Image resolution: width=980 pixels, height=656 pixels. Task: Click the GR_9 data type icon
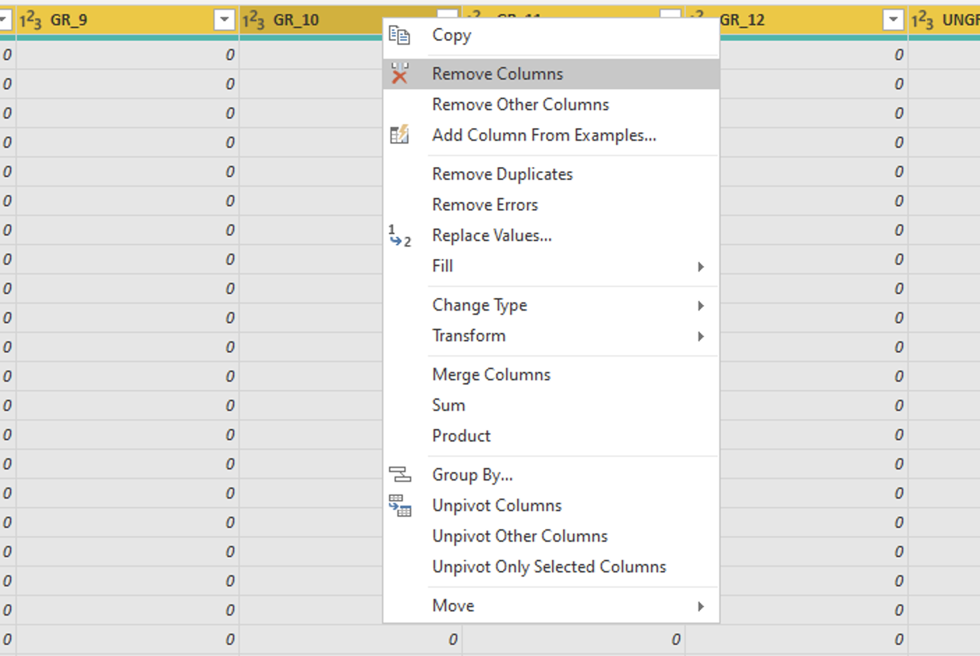click(30, 20)
